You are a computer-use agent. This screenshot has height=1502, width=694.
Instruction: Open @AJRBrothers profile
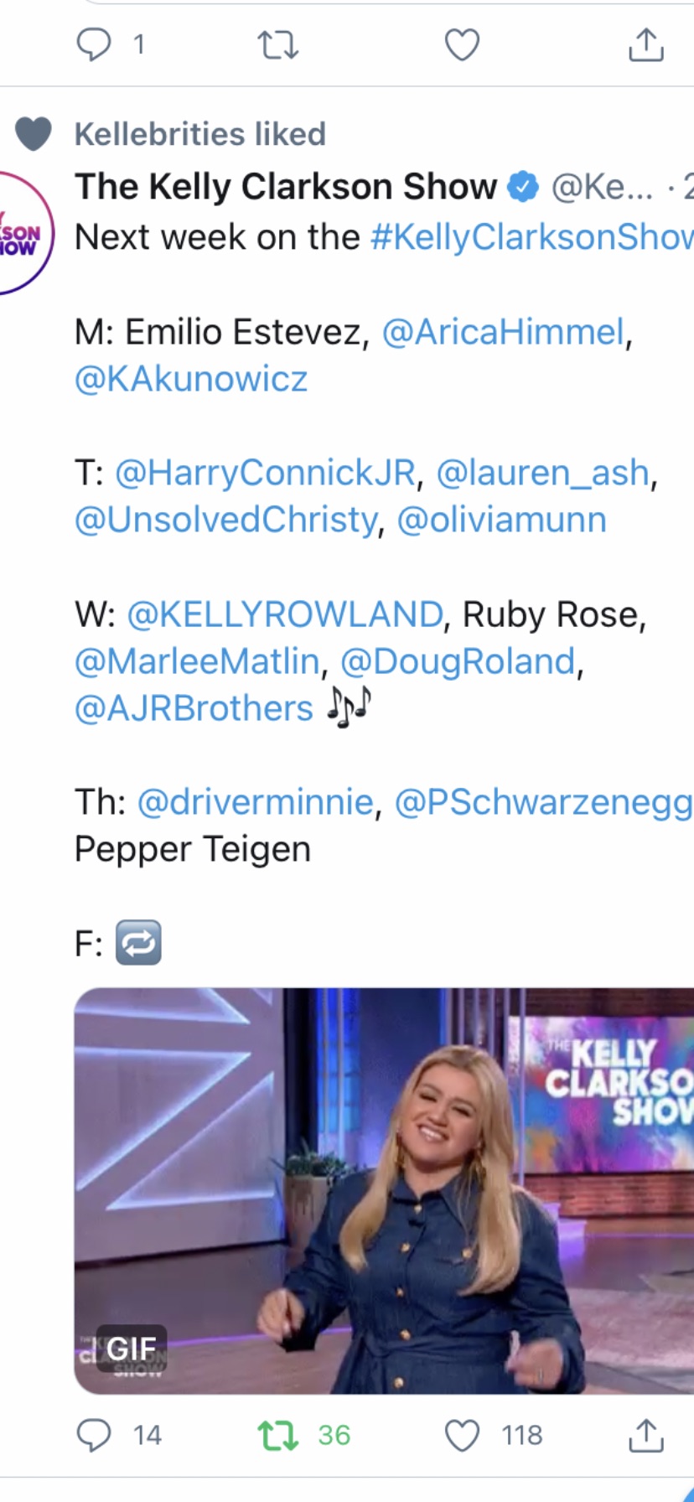(194, 708)
